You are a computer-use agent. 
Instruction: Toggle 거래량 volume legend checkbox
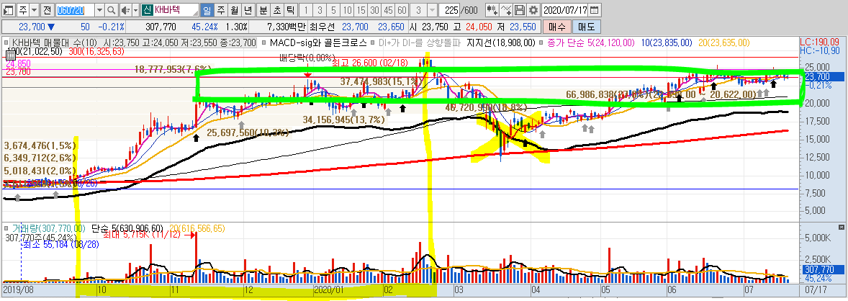click(x=6, y=229)
